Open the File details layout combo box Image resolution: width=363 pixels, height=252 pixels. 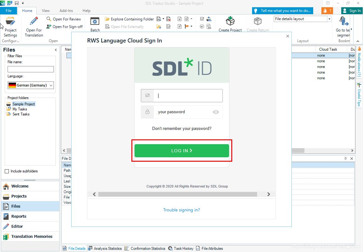(x=302, y=19)
